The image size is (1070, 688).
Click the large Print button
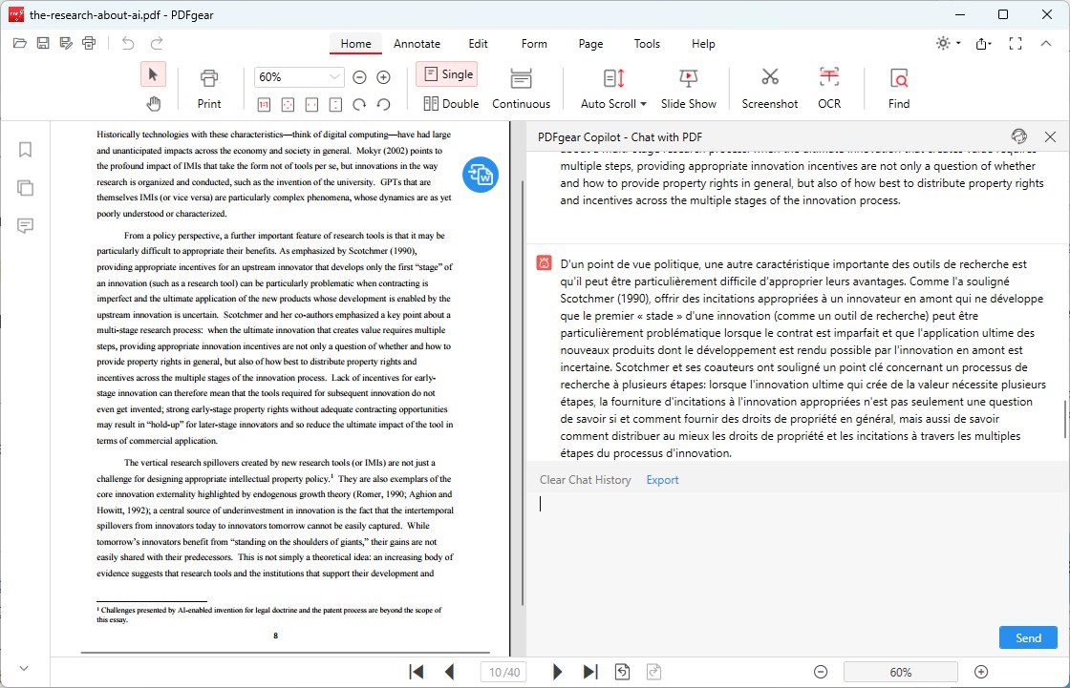point(209,89)
